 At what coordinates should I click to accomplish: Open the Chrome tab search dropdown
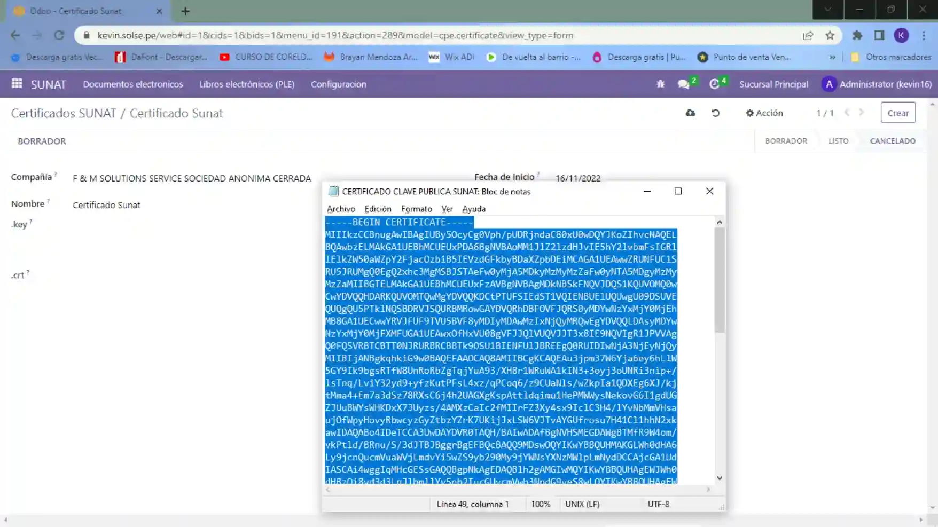[827, 10]
